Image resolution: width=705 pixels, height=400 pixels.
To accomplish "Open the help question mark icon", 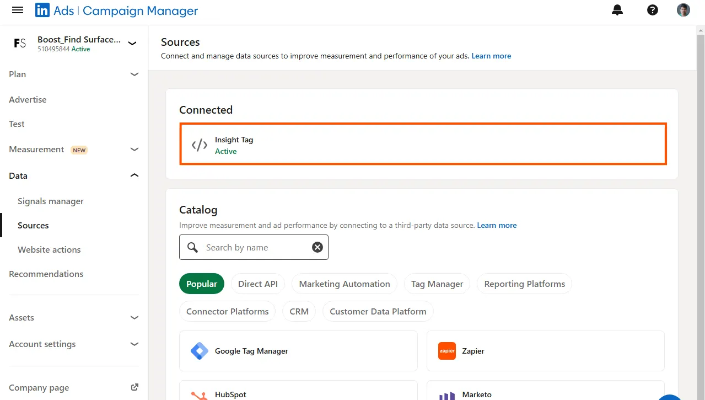I will pyautogui.click(x=653, y=10).
